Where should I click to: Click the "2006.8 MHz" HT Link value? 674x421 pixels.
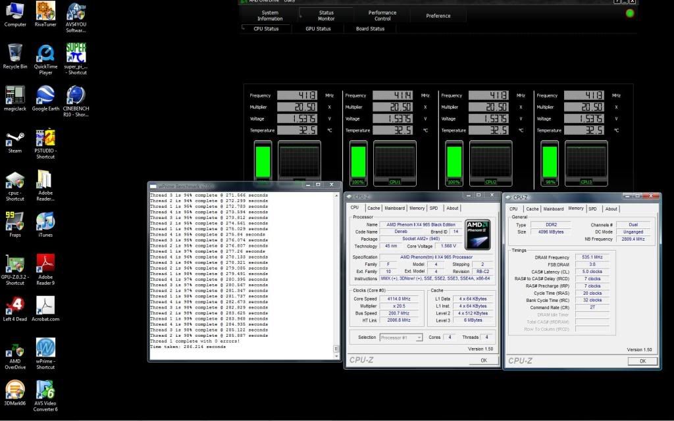(399, 320)
